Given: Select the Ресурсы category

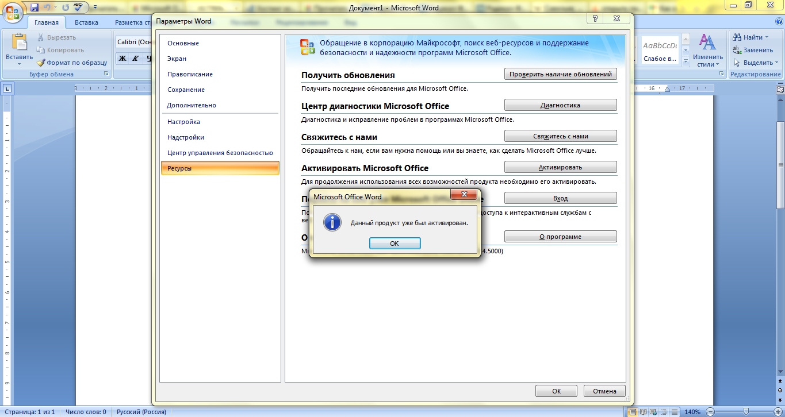Looking at the screenshot, I should pyautogui.click(x=220, y=168).
